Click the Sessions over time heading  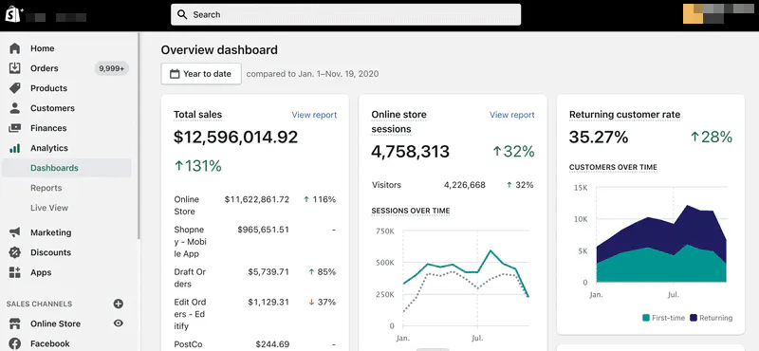[411, 212]
